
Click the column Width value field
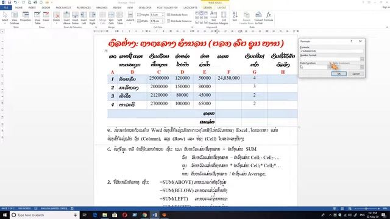156,21
